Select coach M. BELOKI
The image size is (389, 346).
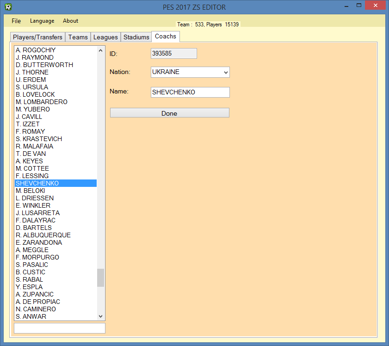coord(56,191)
